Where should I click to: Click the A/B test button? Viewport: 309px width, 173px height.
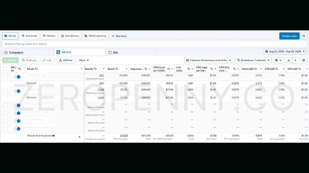(x=66, y=60)
